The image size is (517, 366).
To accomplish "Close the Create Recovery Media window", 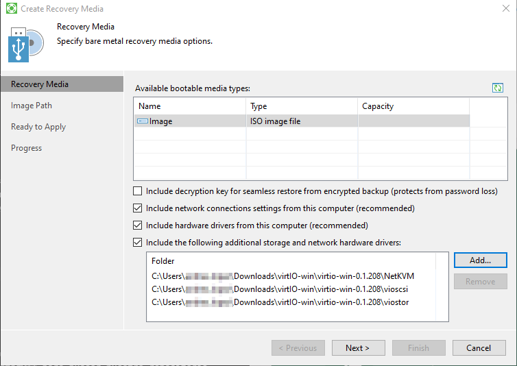I will [x=506, y=9].
